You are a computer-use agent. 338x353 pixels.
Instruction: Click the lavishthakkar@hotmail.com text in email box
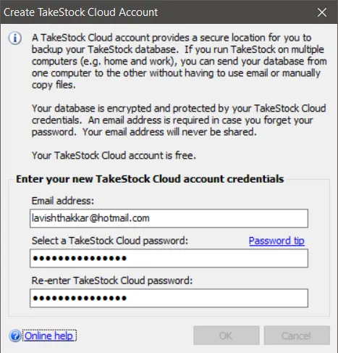pyautogui.click(x=90, y=218)
